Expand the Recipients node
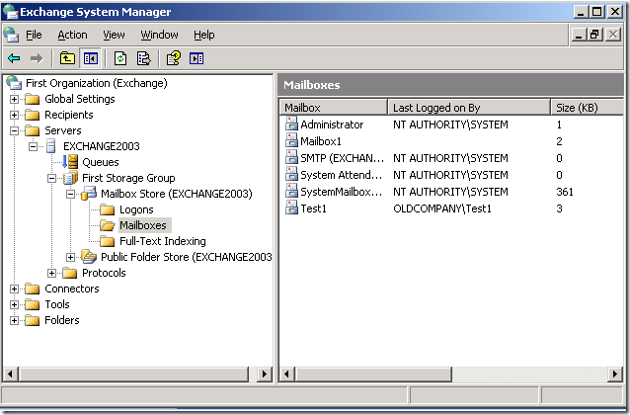This screenshot has width=630, height=415. (x=14, y=115)
